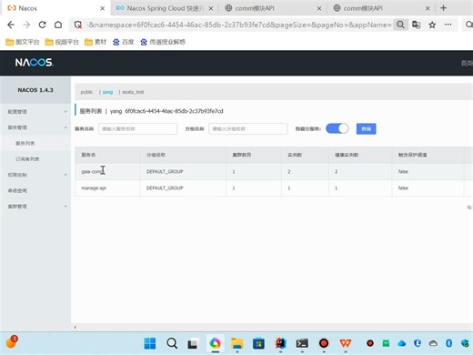The width and height of the screenshot is (473, 355).
Task: Click the group name input field
Action: coord(248,128)
